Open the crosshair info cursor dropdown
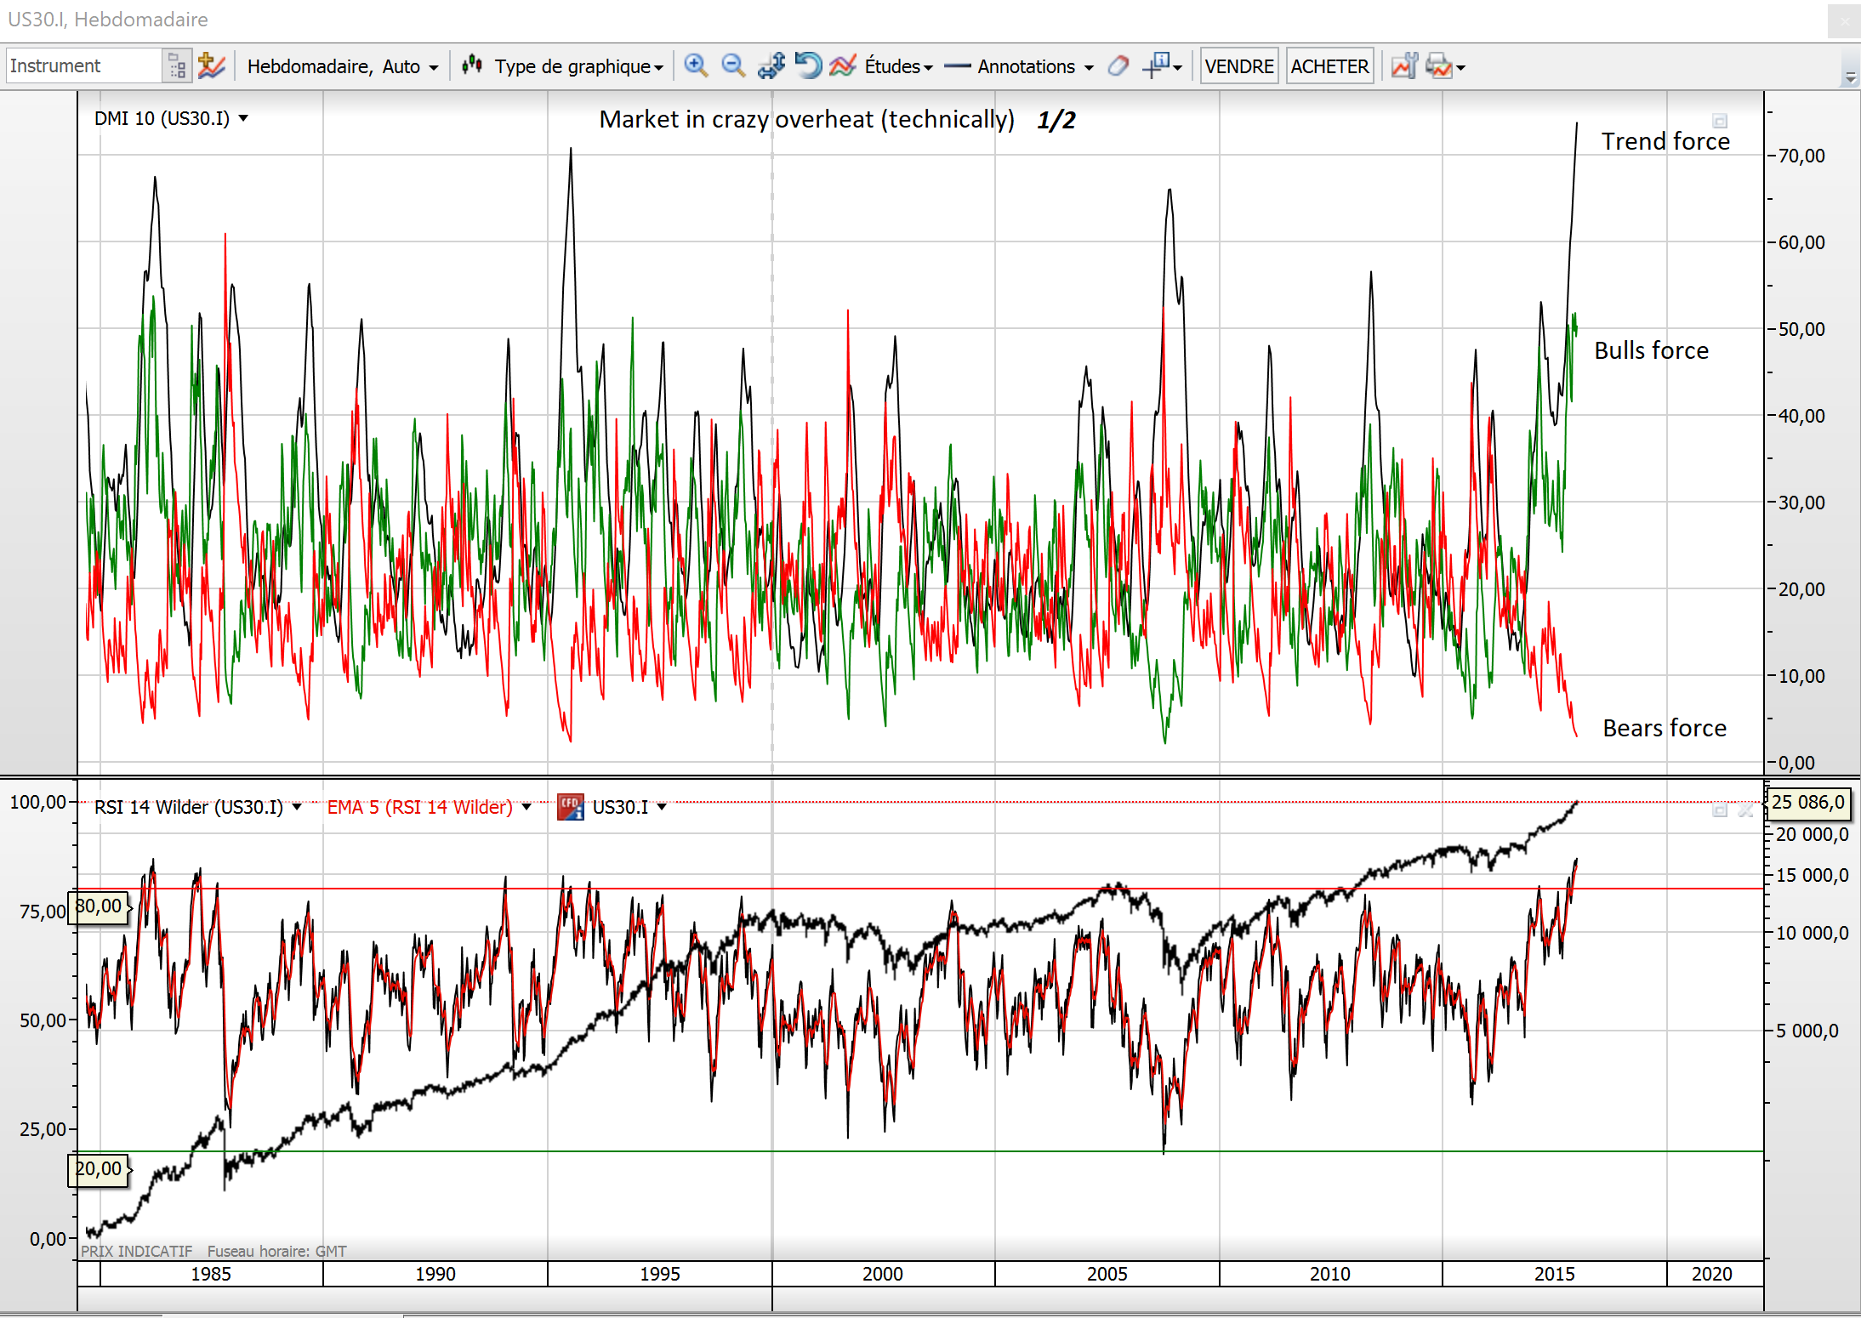Image resolution: width=1861 pixels, height=1318 pixels. pos(1177,67)
